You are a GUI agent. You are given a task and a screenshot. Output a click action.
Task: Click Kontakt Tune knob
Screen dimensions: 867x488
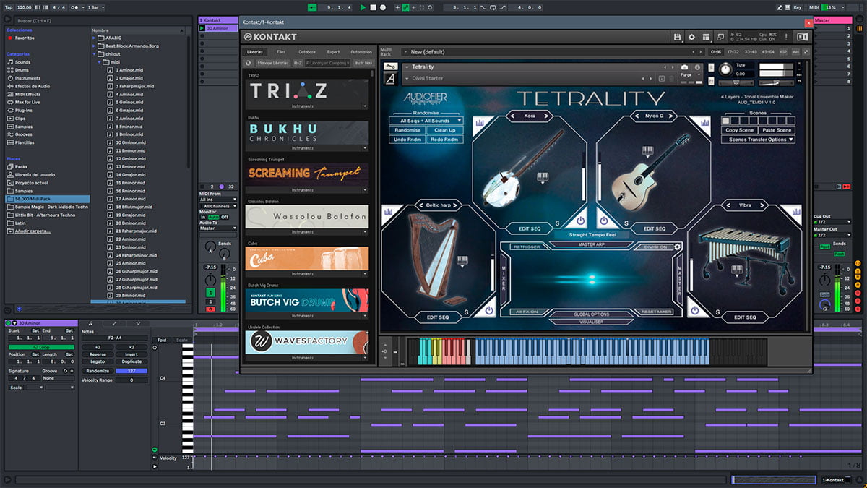725,68
